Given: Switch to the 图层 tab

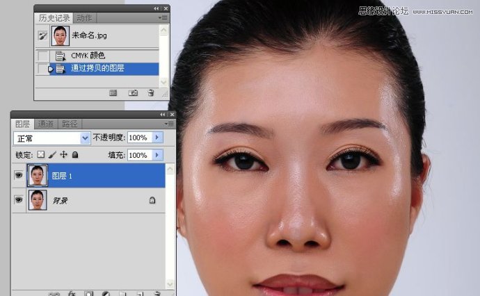Looking at the screenshot, I should click(x=22, y=124).
